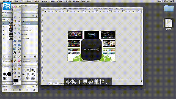This screenshot has height=99, width=176.
Task: Click the black foreground color swatch
Action: (x=16, y=81)
